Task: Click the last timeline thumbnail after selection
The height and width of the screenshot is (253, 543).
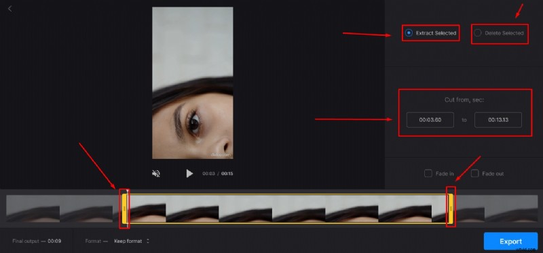Action: tap(511, 208)
